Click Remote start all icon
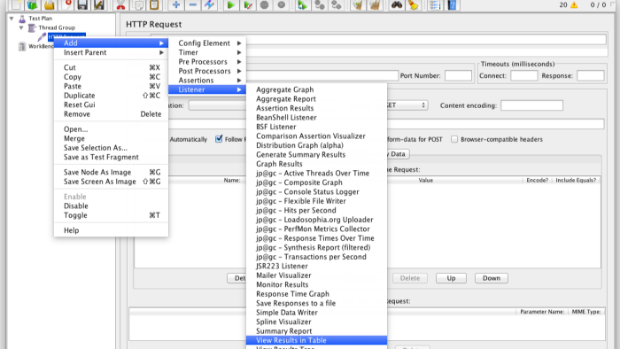 [x=303, y=4]
